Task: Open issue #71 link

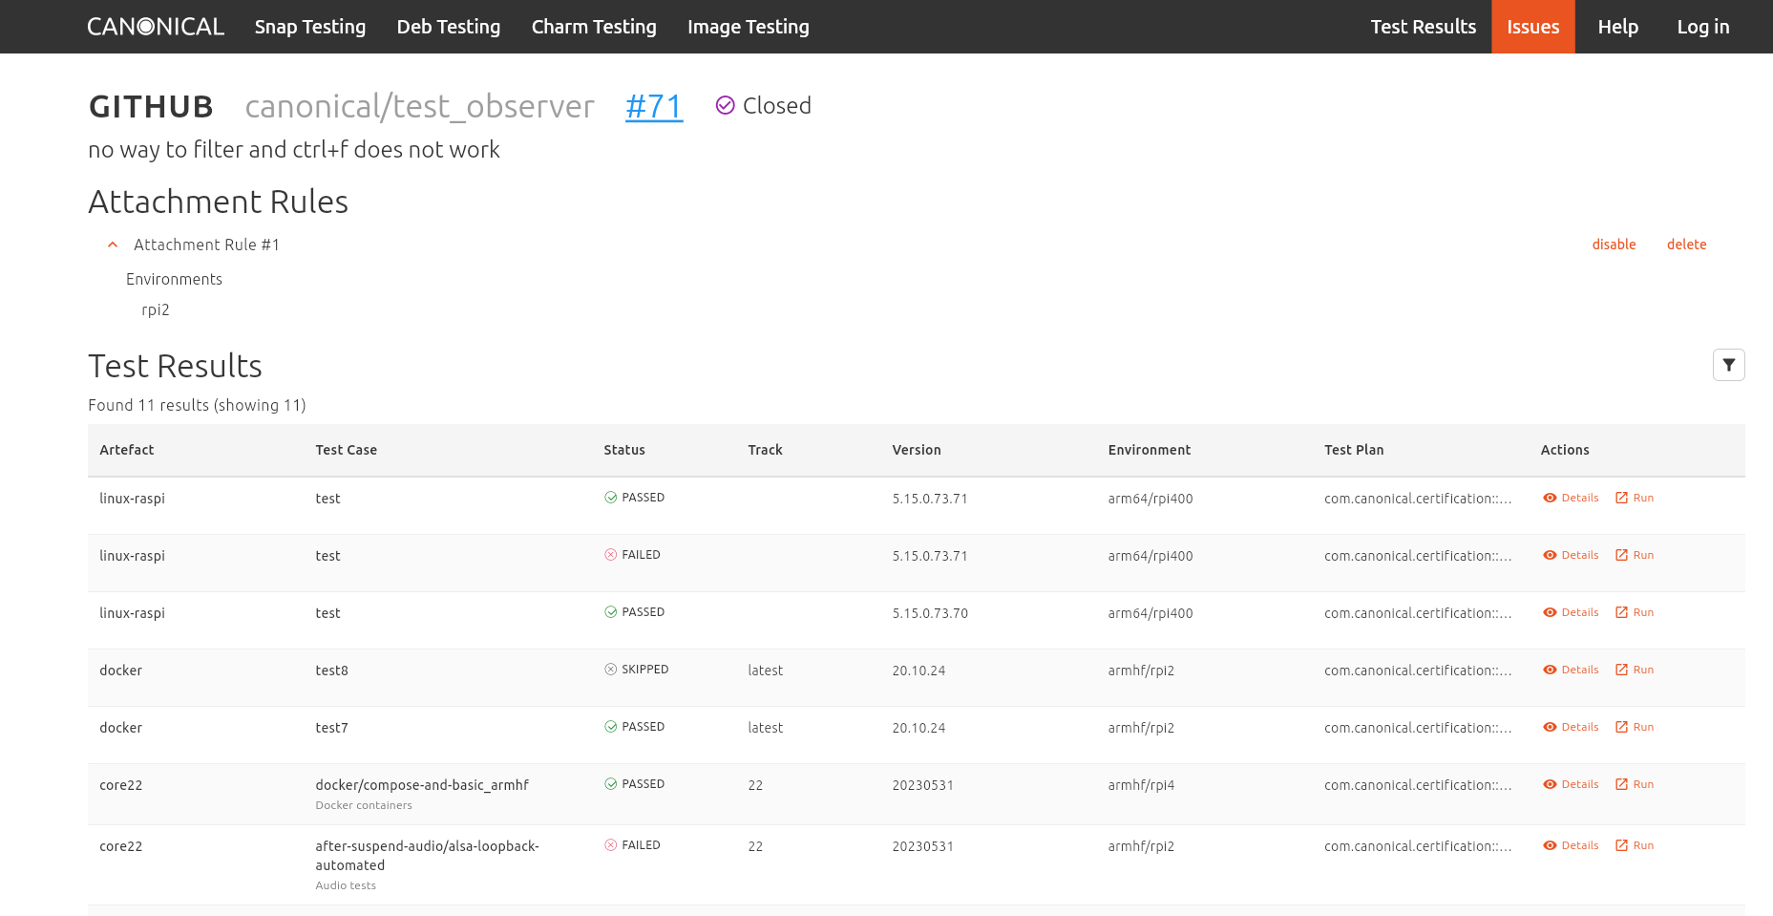Action: point(653,106)
